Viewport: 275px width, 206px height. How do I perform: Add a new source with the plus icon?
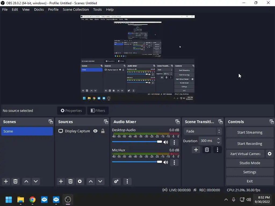61,181
